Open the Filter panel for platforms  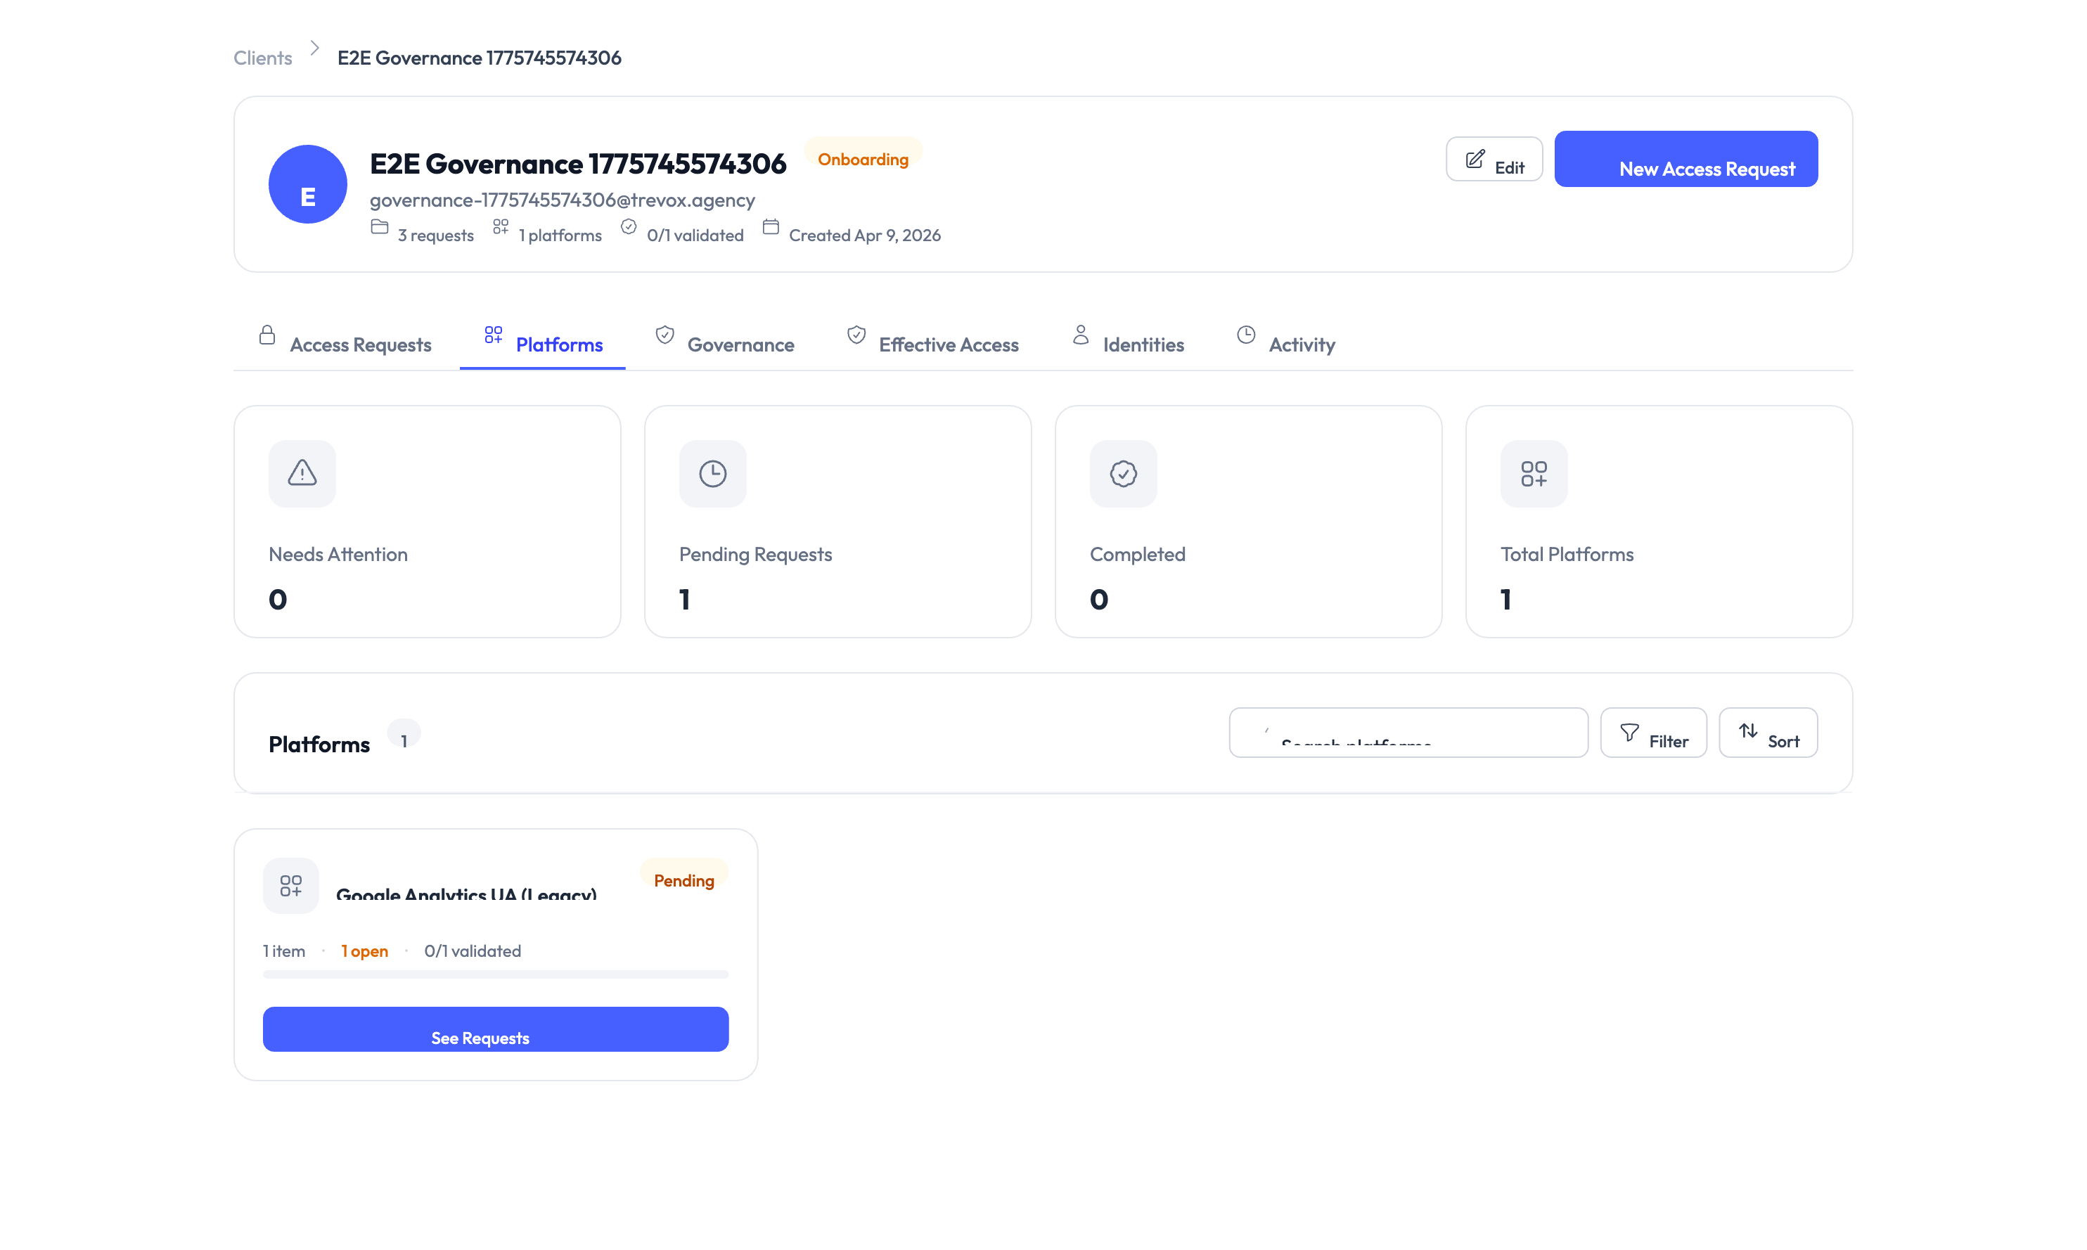click(1653, 733)
